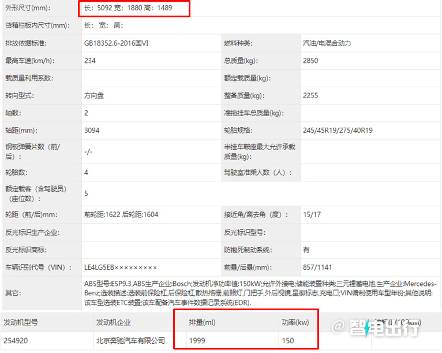Select the engine model number 254920
This screenshot has width=442, height=353.
pos(16,341)
